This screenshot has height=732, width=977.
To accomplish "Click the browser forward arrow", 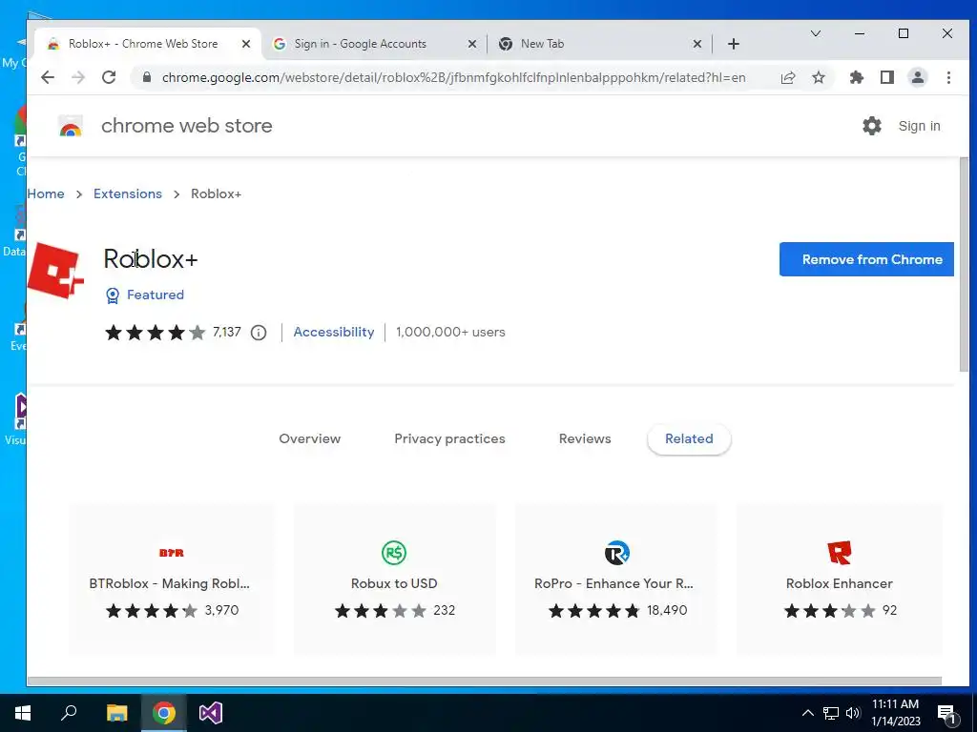I will [78, 77].
